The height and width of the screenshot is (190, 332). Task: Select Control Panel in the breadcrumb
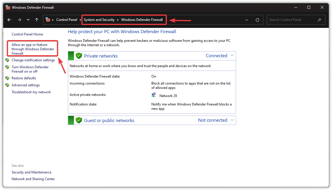pos(67,19)
